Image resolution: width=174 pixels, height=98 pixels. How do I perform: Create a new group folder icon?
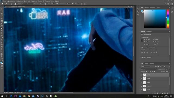pyautogui.click(x=162, y=93)
